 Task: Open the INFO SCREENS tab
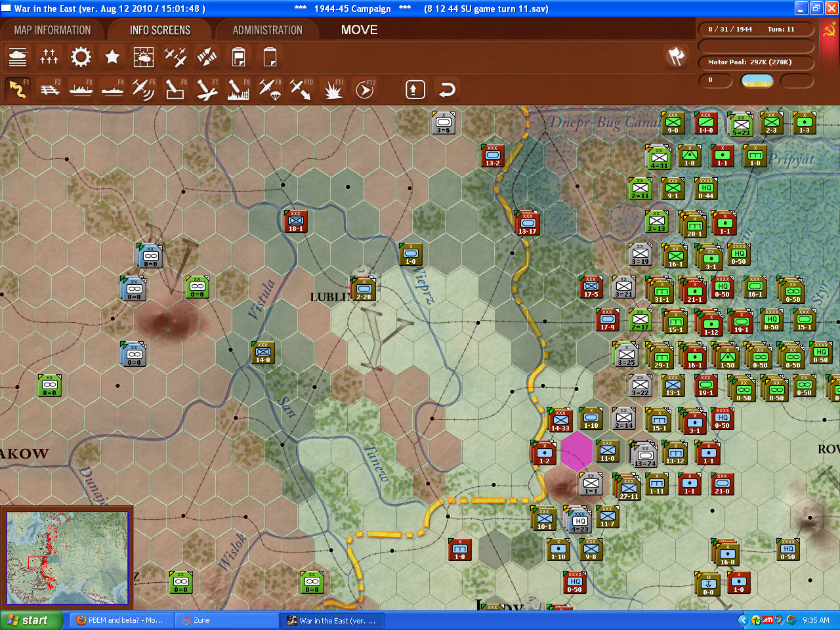160,30
